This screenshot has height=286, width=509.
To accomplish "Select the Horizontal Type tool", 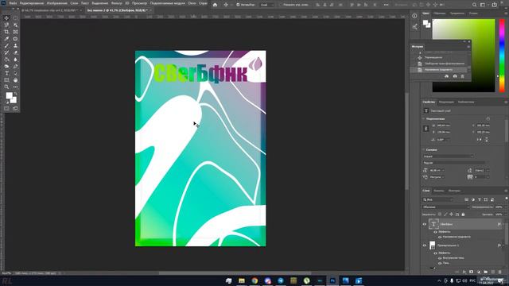I will click(6, 73).
